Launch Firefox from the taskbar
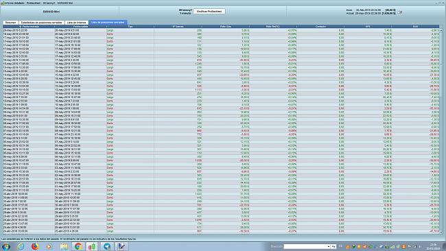Screen dimensions: 446x251 (35, 246)
